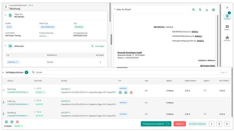Screen dimensions: 234x131
Task: Print the invoice PDF
Action: [x=213, y=10]
